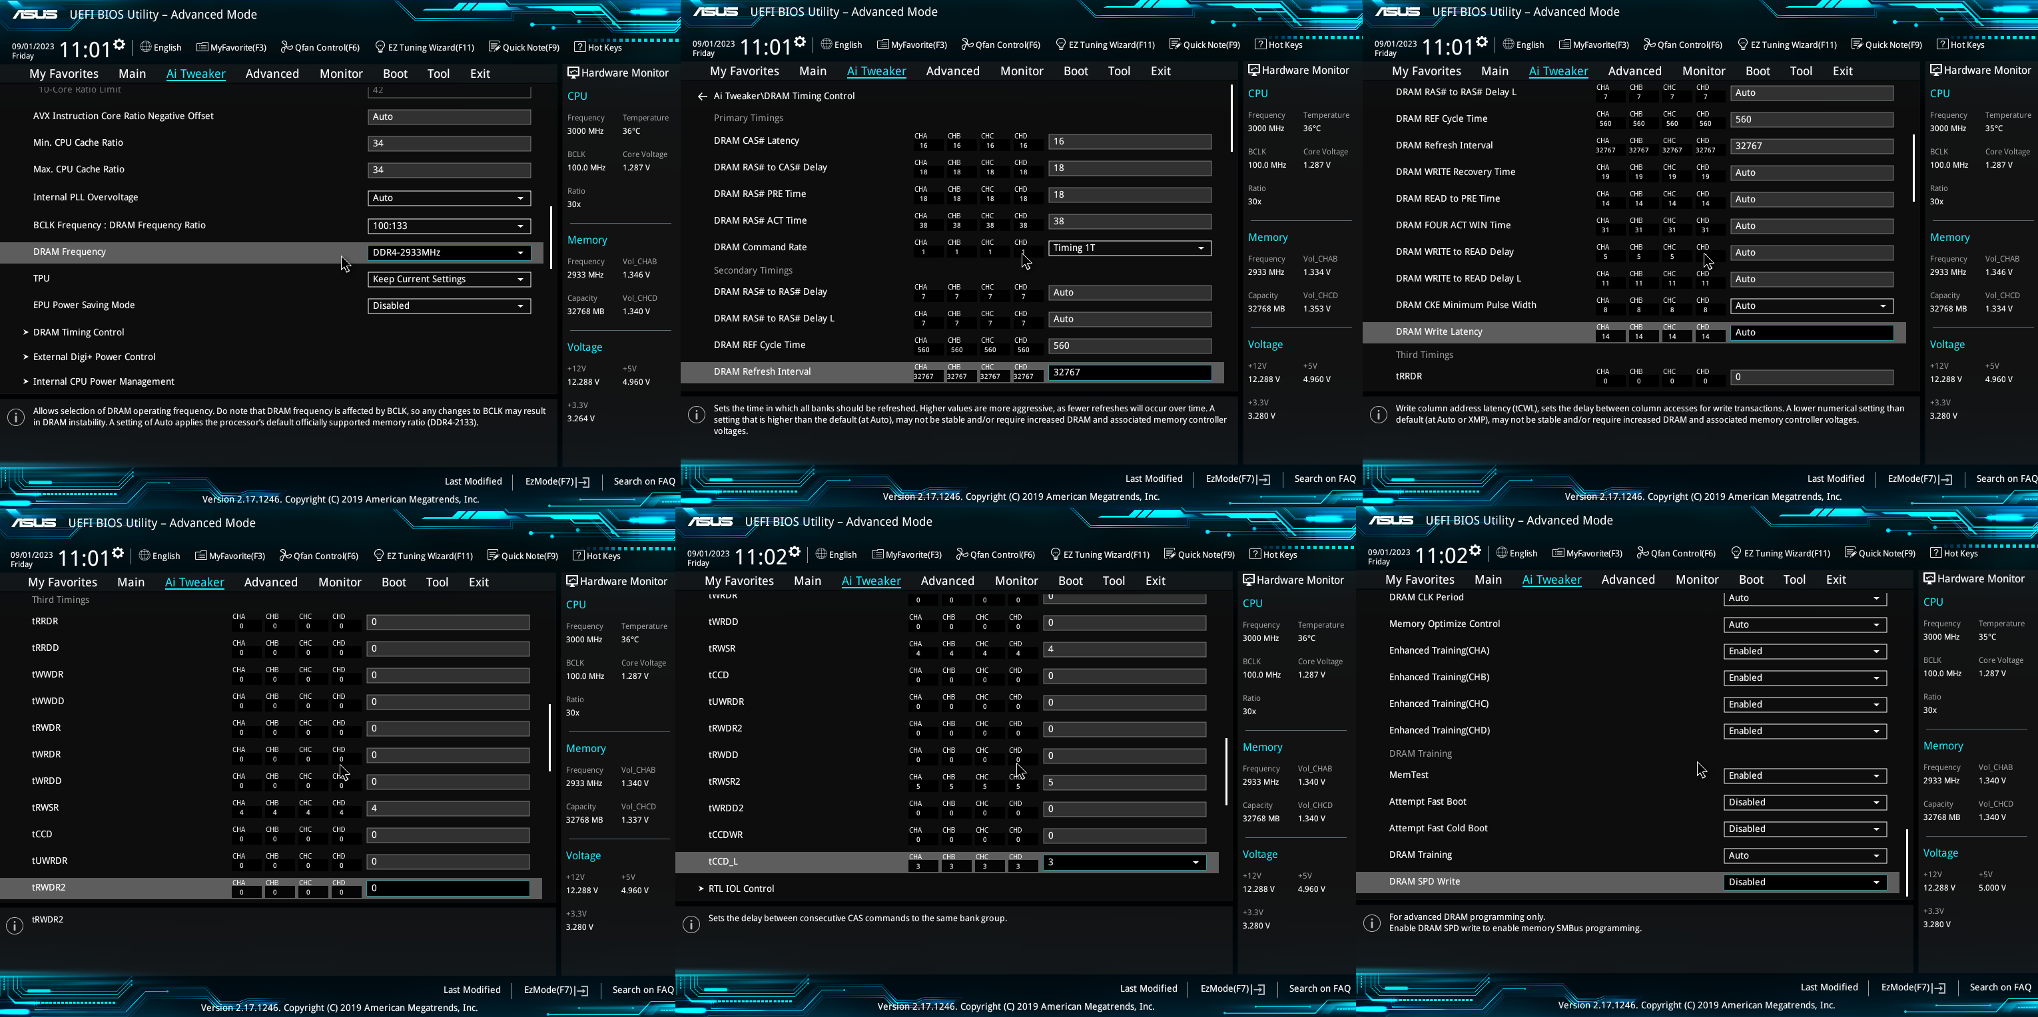Click the Min. CPU Cache Ratio field
The width and height of the screenshot is (2038, 1017).
point(449,143)
